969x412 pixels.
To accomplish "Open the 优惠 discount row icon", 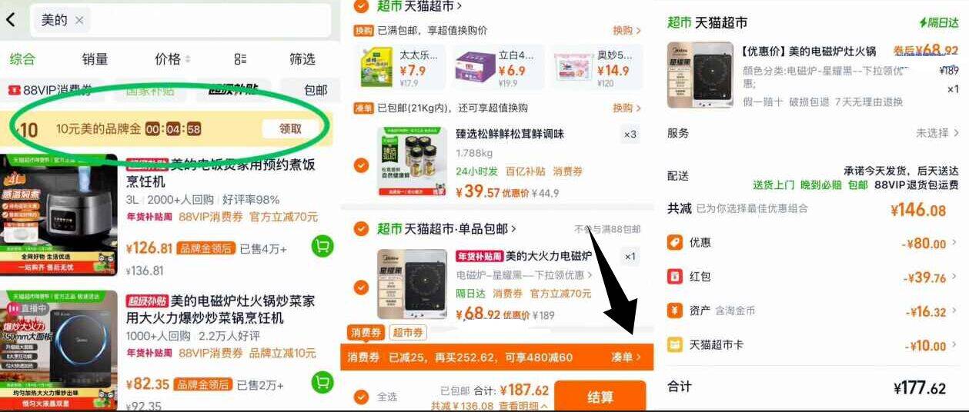I will pyautogui.click(x=674, y=243).
